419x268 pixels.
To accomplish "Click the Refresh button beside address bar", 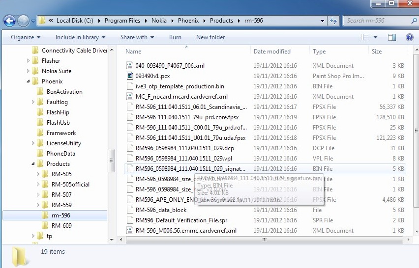I will coord(333,21).
